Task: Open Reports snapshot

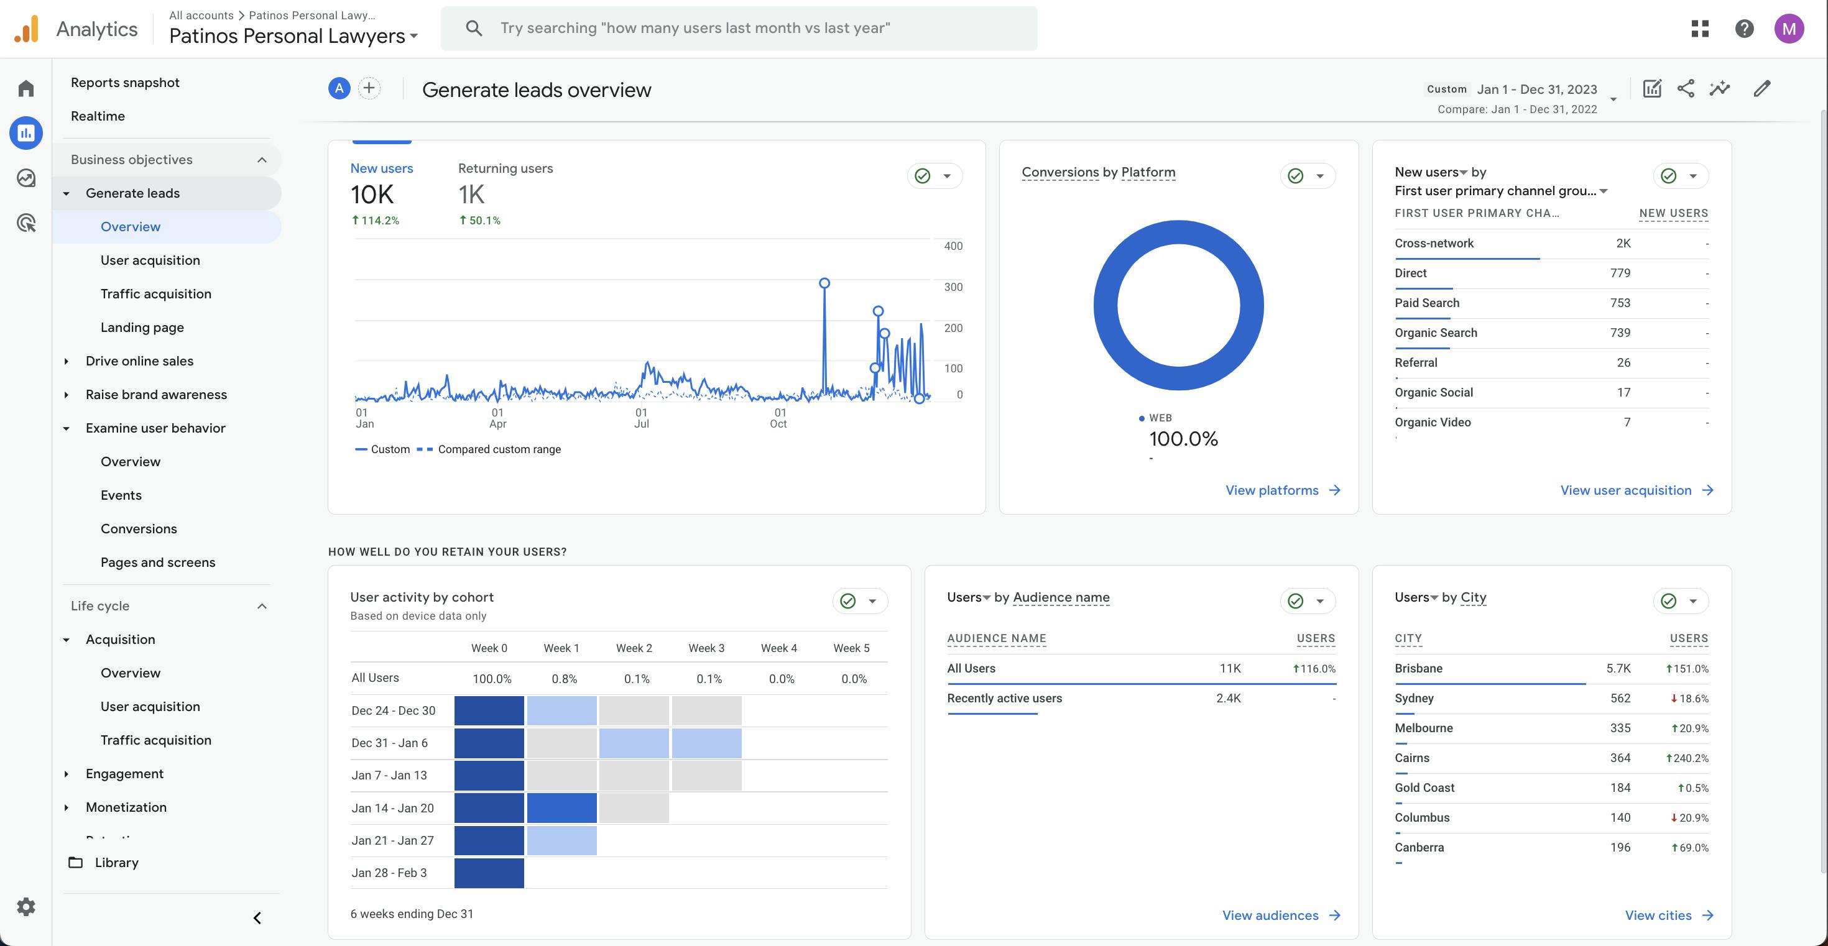Action: point(125,82)
